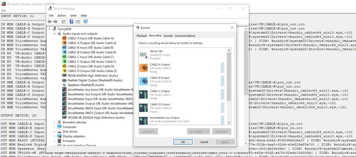Collapse Audio inputs and outputs category
The image size is (356, 157).
point(54,34)
